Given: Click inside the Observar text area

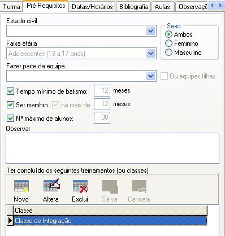Looking at the screenshot, I should [112, 148].
